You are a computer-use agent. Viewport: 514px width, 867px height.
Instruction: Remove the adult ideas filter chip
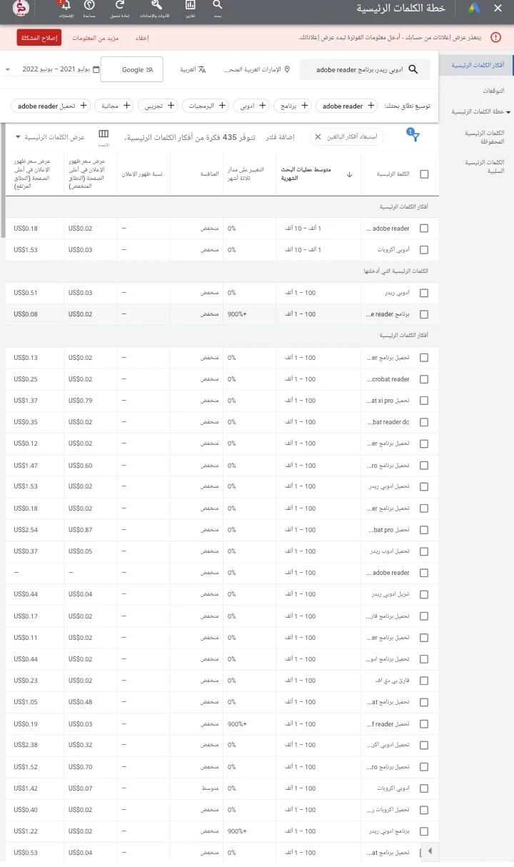point(318,136)
